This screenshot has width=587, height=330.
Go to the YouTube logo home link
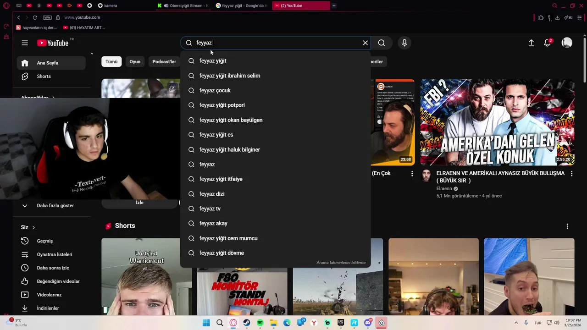point(53,43)
